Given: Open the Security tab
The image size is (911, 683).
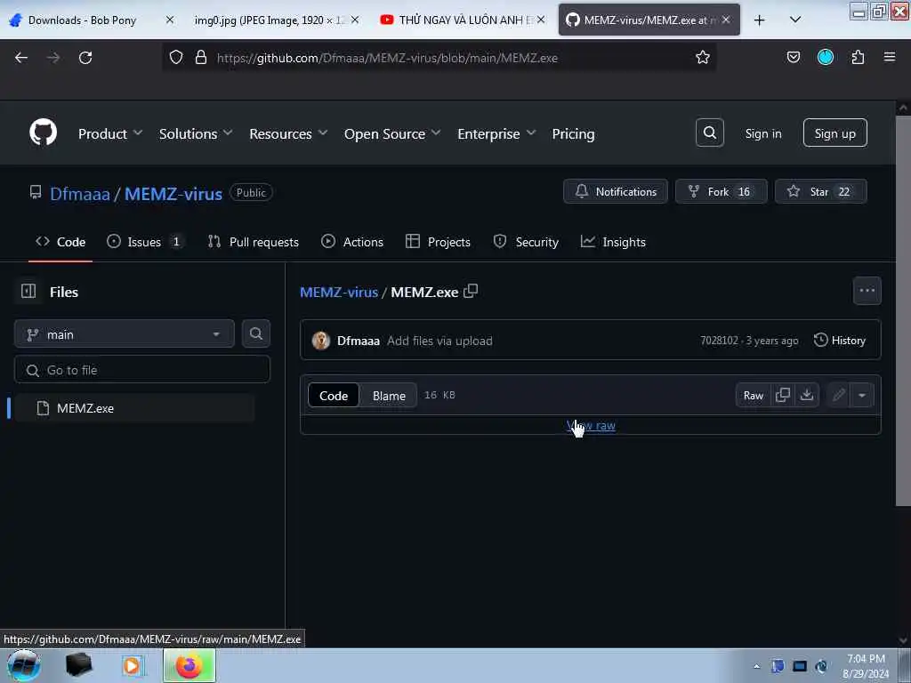Looking at the screenshot, I should pyautogui.click(x=526, y=242).
